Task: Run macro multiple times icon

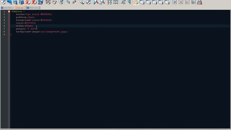Action: [193, 2]
